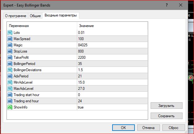Select the Magic variable name
Viewport: 194px width, 134px height.
coord(18,45)
